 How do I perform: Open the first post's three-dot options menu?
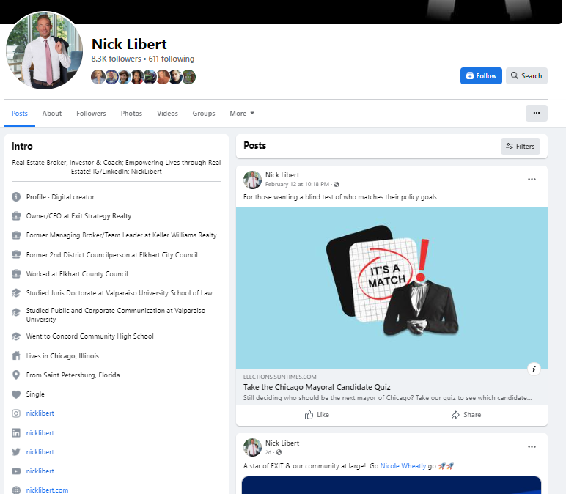tap(532, 180)
